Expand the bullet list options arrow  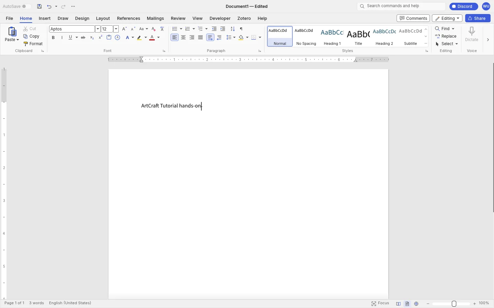181,29
